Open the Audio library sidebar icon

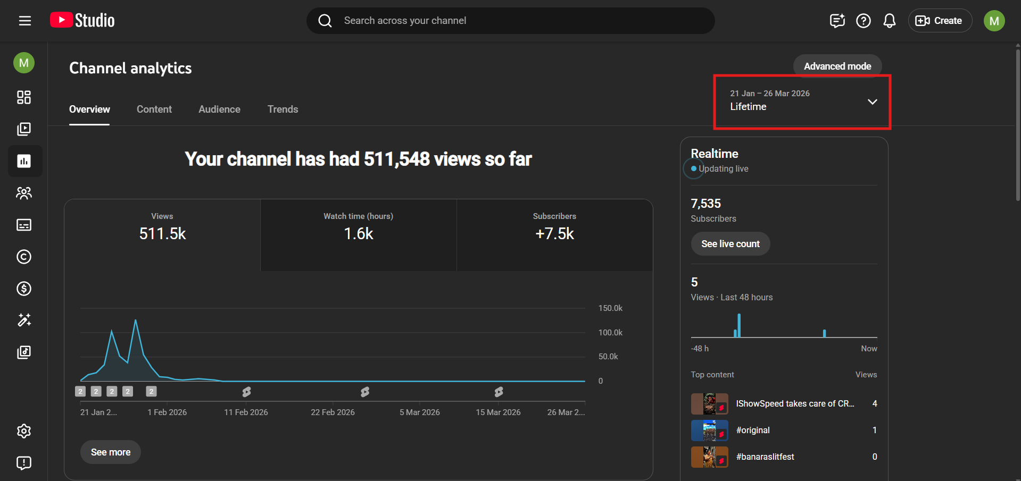[24, 352]
